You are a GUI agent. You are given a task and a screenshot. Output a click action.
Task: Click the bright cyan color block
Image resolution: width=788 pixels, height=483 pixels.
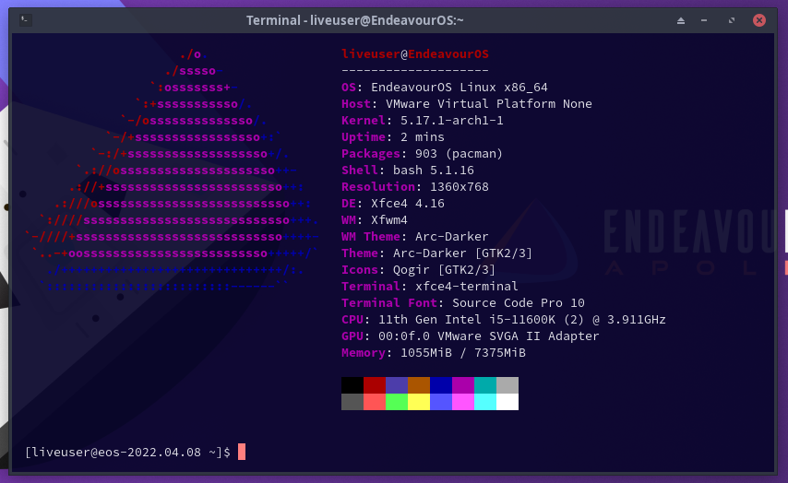coord(485,402)
